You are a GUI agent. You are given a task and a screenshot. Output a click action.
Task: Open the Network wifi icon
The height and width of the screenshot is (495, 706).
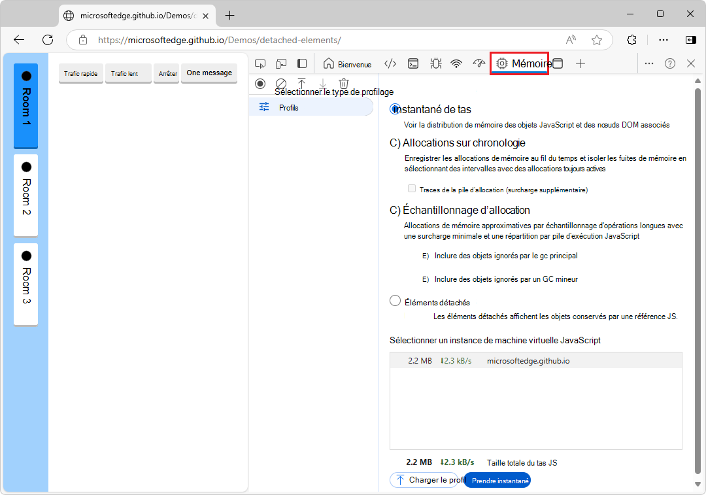tap(456, 63)
